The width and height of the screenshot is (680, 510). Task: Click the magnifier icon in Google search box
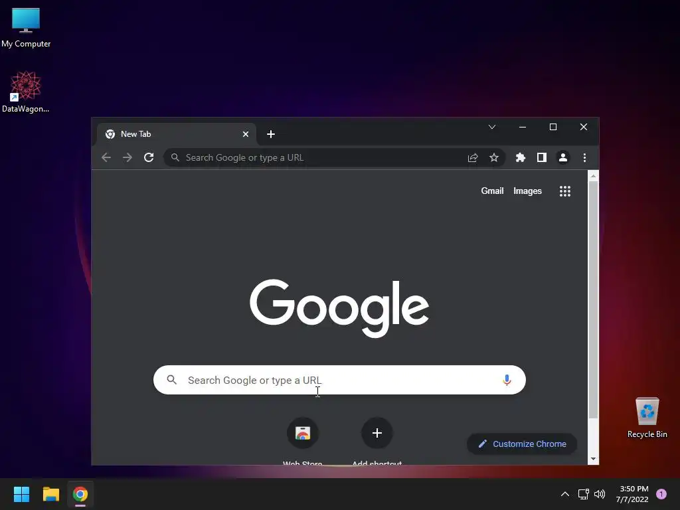pos(172,380)
